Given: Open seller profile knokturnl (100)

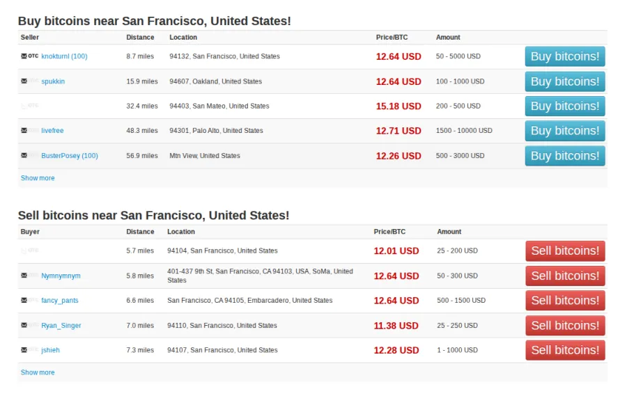Looking at the screenshot, I should click(64, 56).
